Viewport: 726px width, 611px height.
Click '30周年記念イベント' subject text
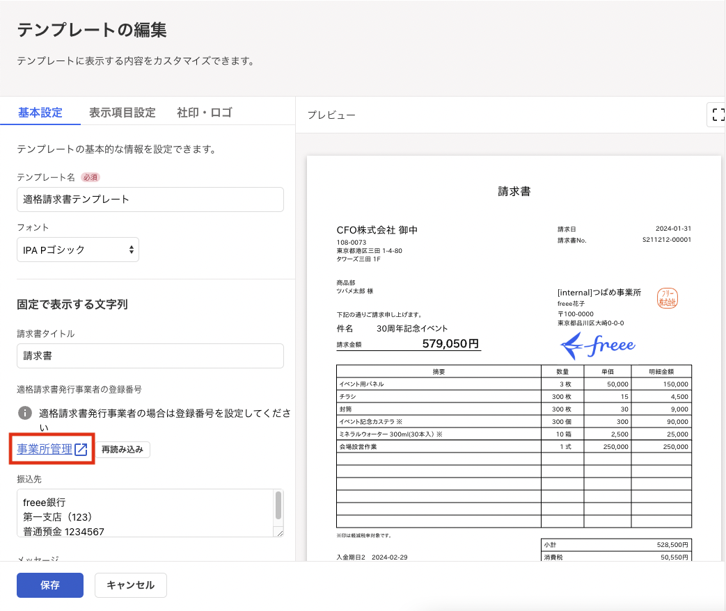click(x=412, y=328)
